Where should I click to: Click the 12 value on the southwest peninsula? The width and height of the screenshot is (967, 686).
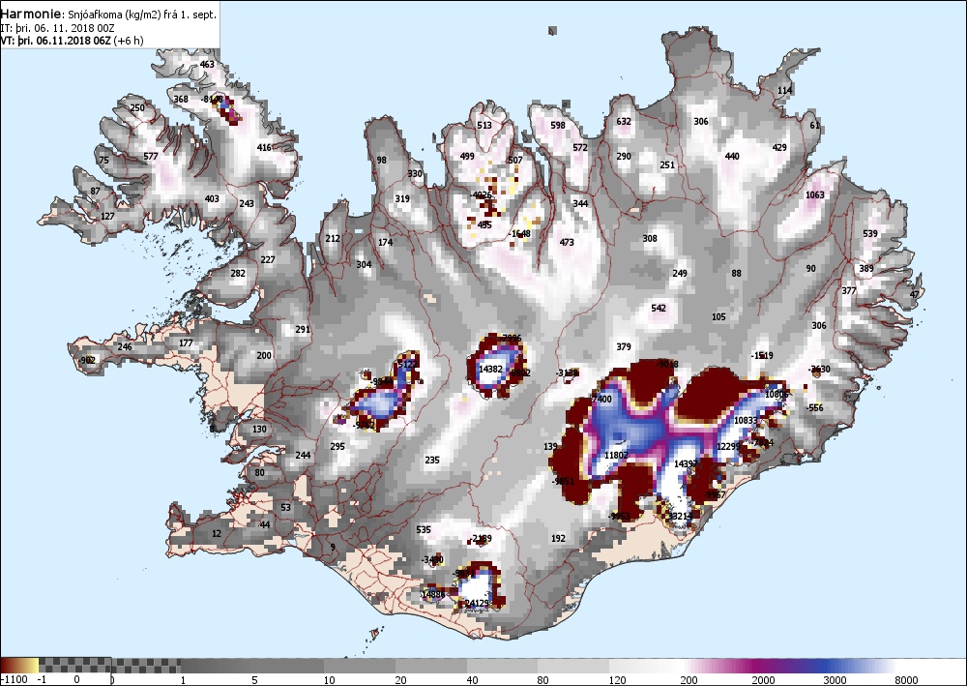pos(216,534)
